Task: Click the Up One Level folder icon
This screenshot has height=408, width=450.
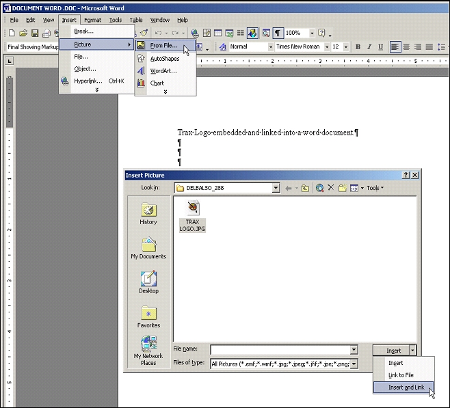Action: tap(305, 188)
